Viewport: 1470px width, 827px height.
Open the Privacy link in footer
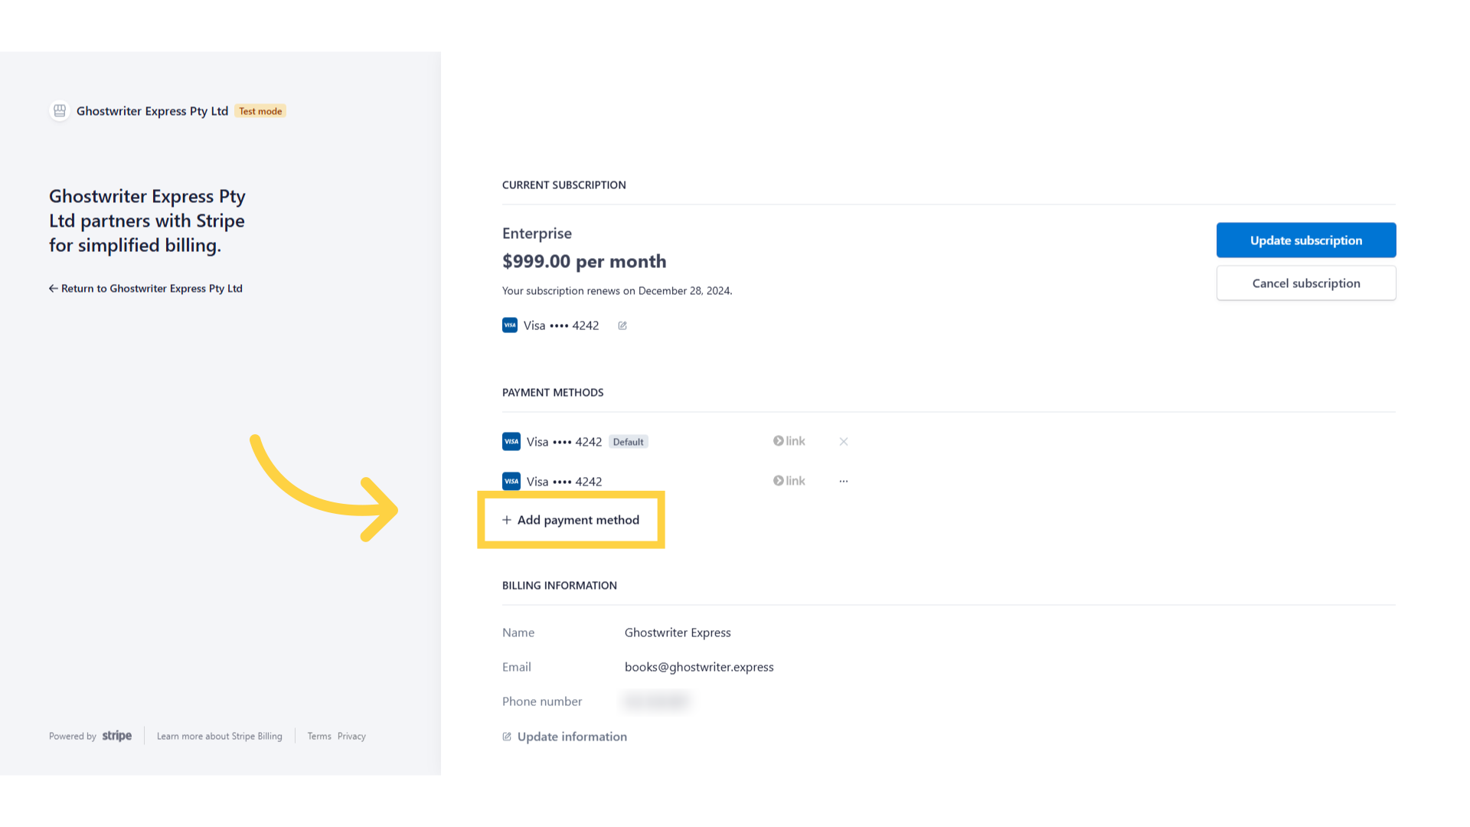(351, 737)
